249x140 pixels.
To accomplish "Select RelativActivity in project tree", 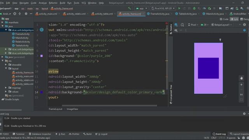I will 23,42.
